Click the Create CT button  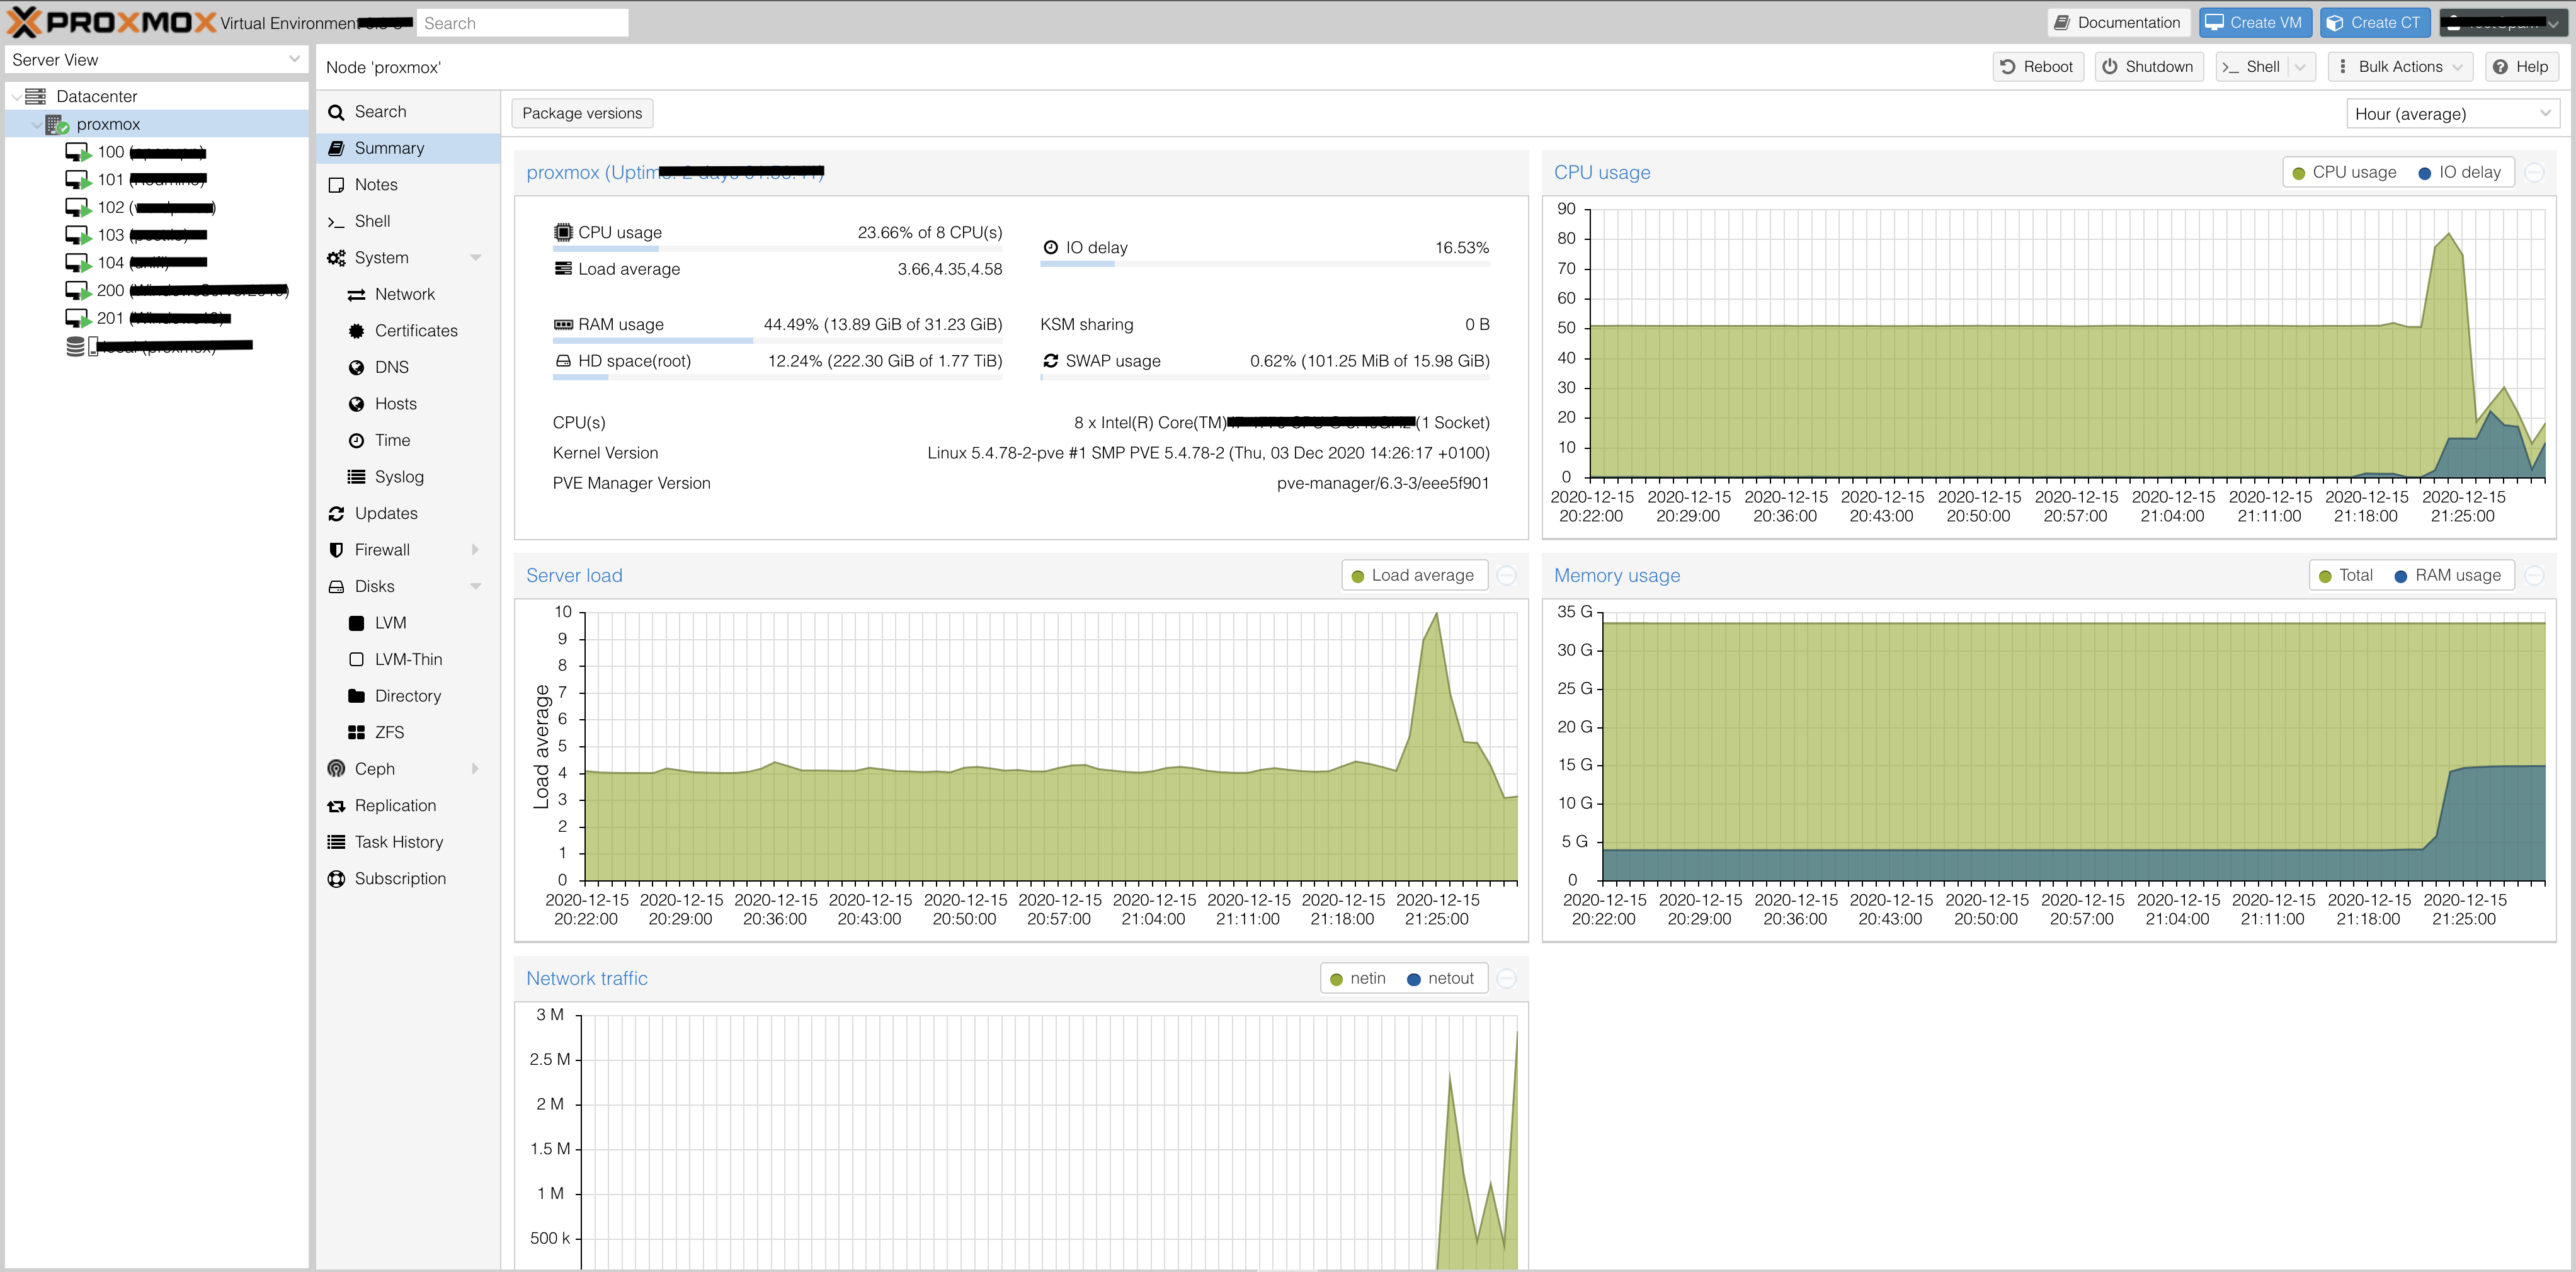point(2375,23)
